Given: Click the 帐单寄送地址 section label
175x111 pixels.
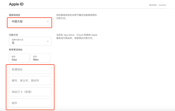Looking at the screenshot, I should tap(16, 50).
